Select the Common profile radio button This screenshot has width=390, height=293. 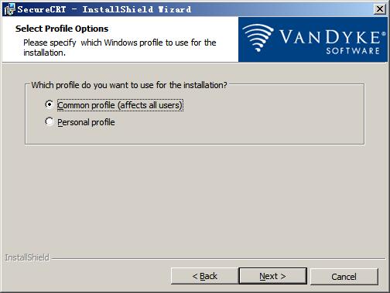tap(49, 104)
